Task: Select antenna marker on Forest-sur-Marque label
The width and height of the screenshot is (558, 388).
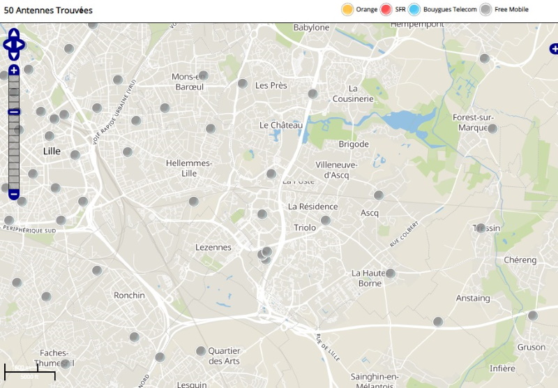Action: click(x=492, y=128)
